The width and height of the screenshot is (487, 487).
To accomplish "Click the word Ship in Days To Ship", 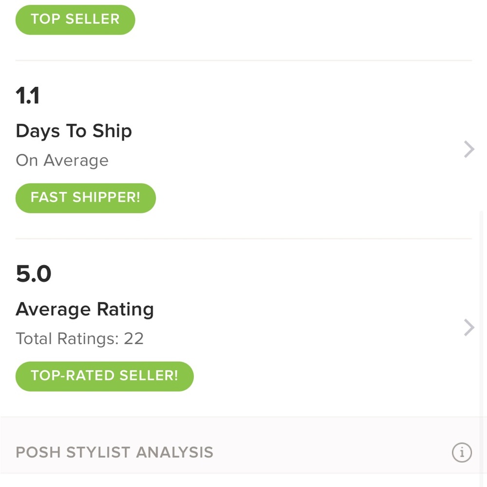I will pyautogui.click(x=112, y=131).
